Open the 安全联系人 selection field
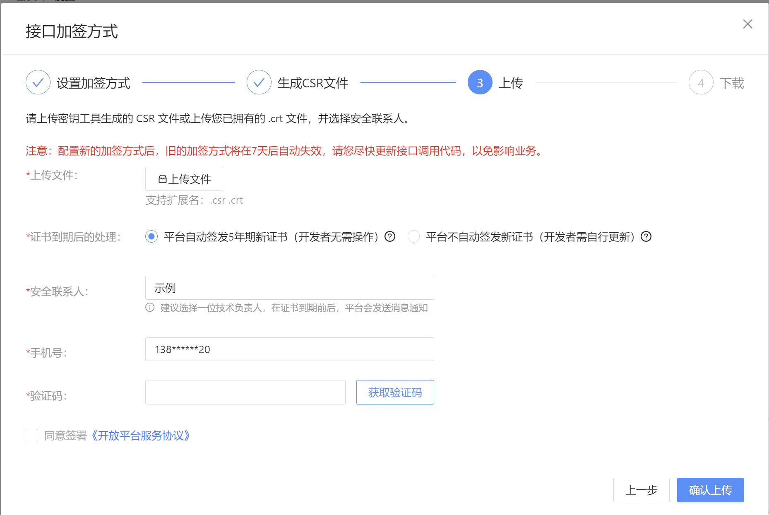The height and width of the screenshot is (515, 769). tap(289, 288)
